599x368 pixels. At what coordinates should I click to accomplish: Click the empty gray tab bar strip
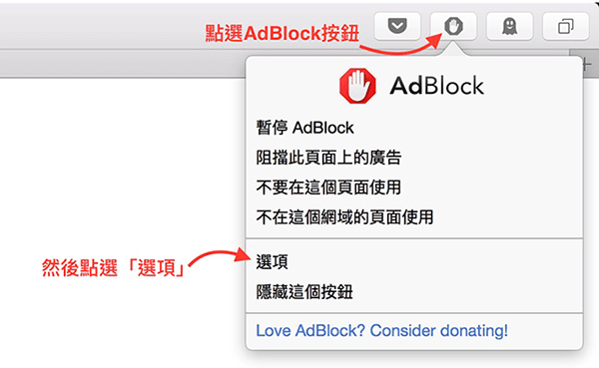pyautogui.click(x=122, y=64)
